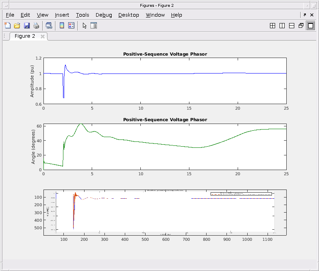Click the New Figure toolbar icon
This screenshot has height=271, width=319.
[8, 25]
